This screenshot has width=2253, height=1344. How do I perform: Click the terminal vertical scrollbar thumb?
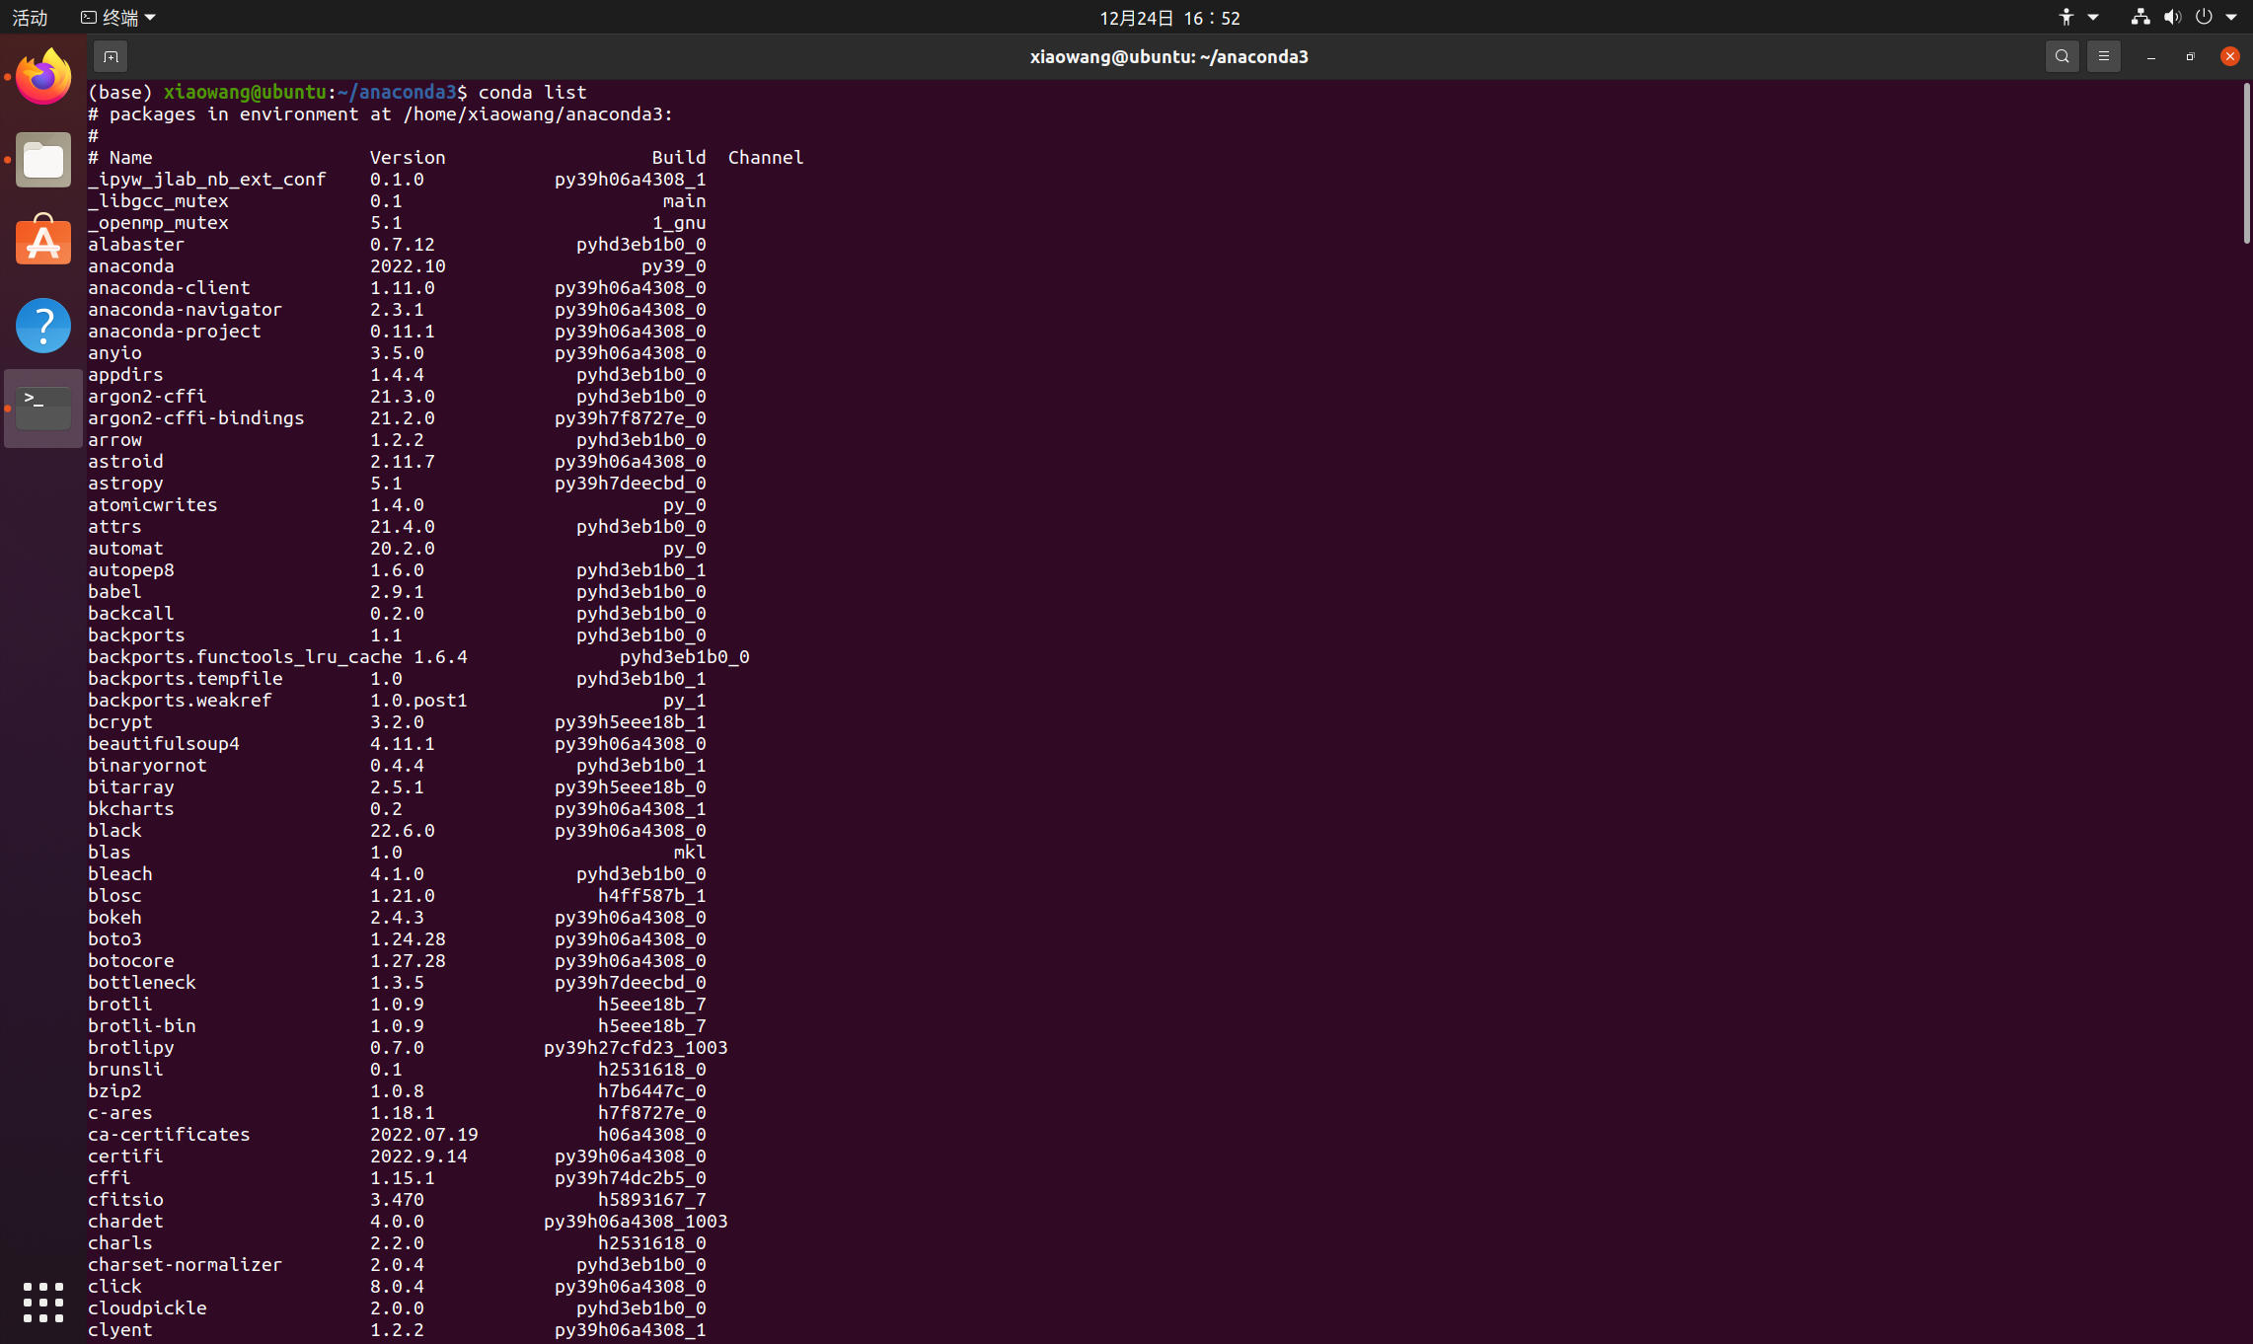click(2246, 163)
